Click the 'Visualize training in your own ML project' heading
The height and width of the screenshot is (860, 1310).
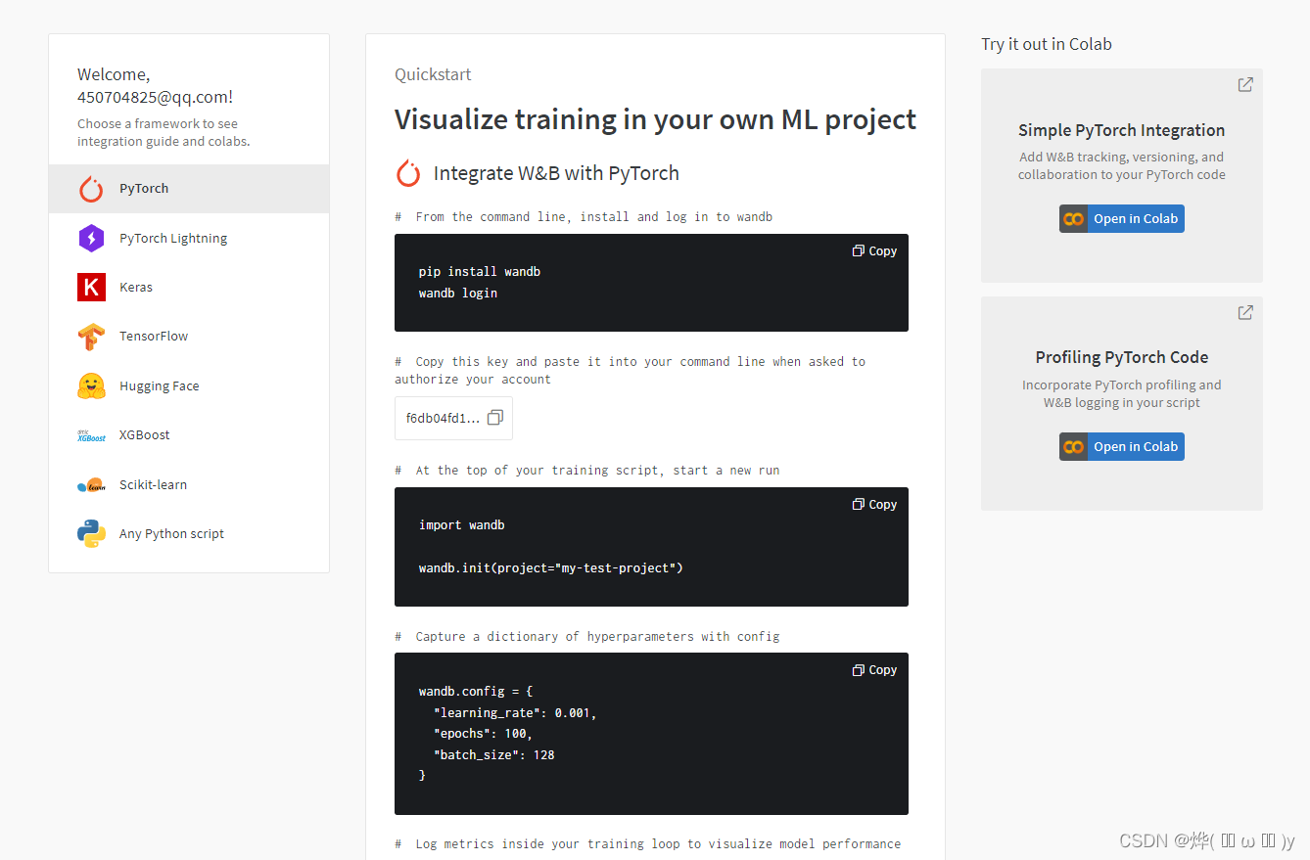pos(655,119)
